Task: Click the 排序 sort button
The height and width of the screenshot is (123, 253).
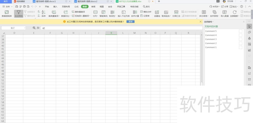Action: tap(44, 14)
